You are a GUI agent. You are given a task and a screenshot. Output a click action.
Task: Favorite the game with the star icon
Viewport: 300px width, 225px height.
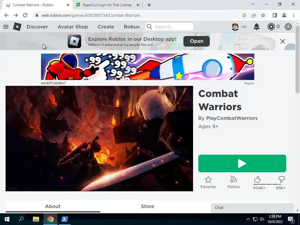pyautogui.click(x=208, y=180)
